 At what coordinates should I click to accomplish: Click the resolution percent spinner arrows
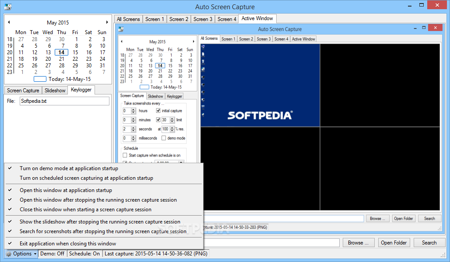tap(172, 129)
